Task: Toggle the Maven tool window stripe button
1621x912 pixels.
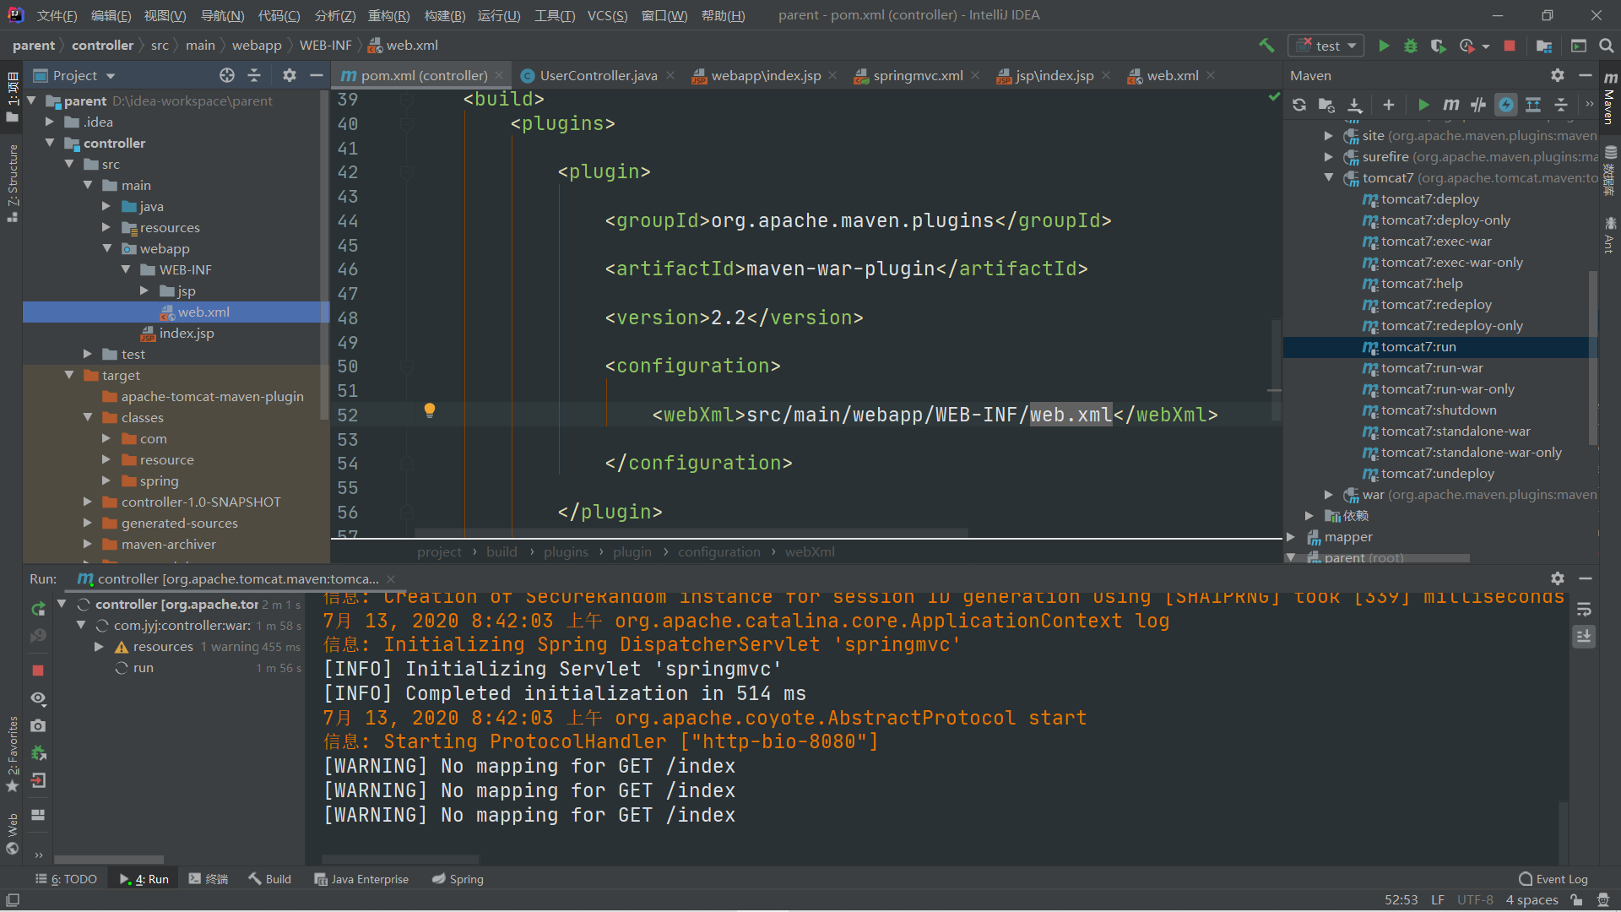Action: [1610, 99]
